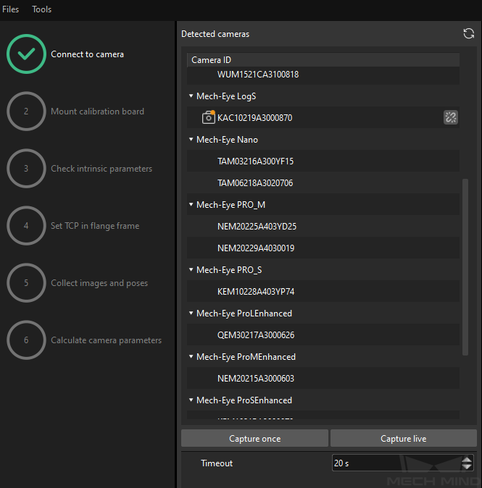Select camera TAM06218A3020706
Screen dimensions: 482x488
[x=323, y=182]
